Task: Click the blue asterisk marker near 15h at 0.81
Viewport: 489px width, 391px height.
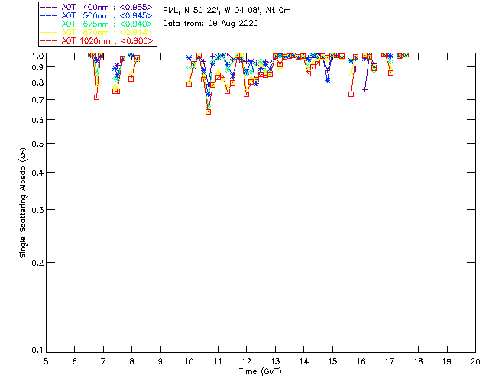Action: coord(327,80)
